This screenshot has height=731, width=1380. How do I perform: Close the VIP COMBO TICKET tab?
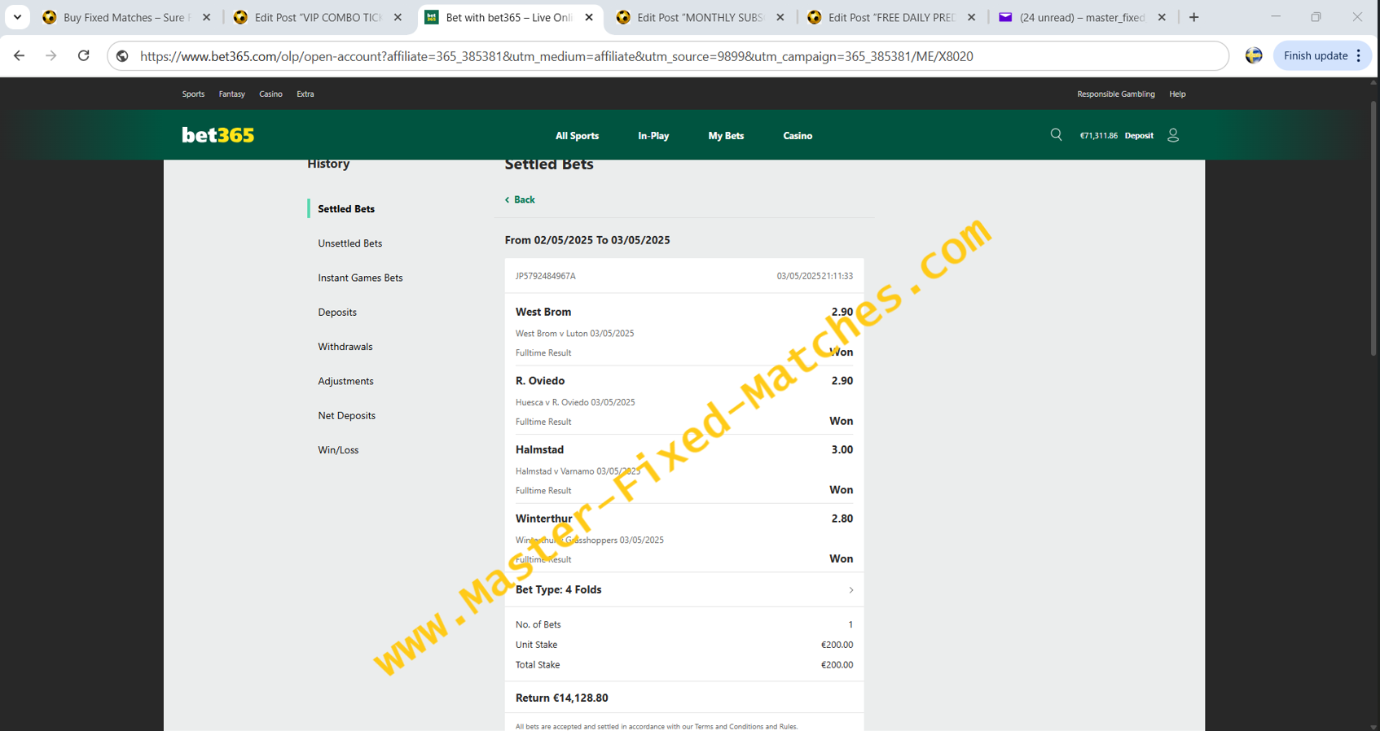(x=398, y=17)
